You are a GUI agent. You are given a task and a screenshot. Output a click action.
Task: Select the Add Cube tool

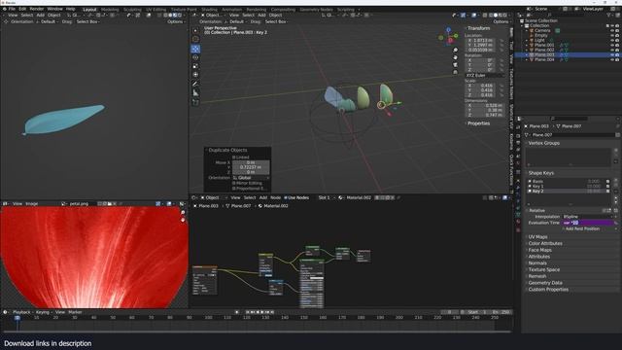[195, 102]
